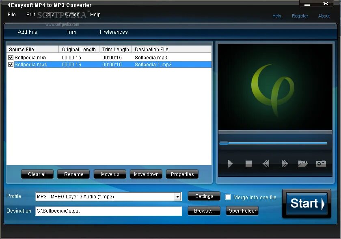This screenshot has width=341, height=239.
Task: Uncheck the Softpedia.m4v checkbox
Action: point(11,57)
